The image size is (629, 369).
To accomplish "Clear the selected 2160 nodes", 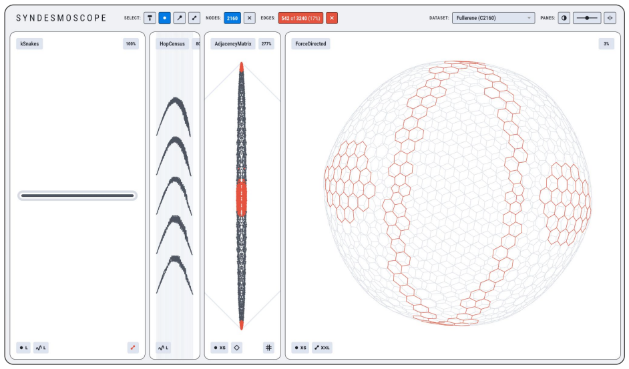I will pos(250,18).
